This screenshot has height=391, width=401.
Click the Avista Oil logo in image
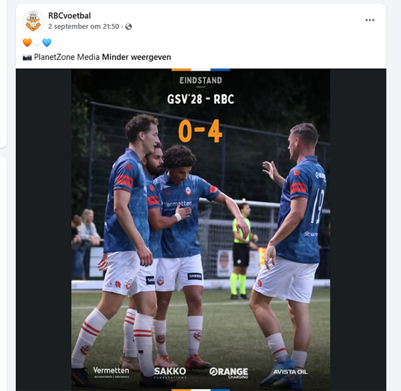(290, 372)
